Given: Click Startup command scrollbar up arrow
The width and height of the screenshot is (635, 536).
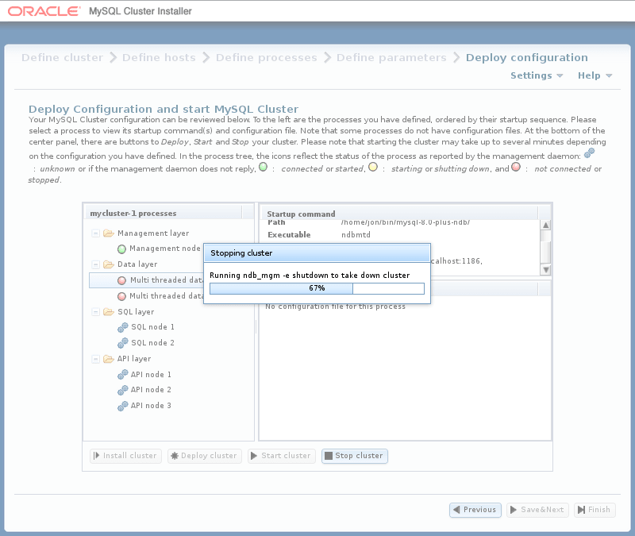Looking at the screenshot, I should pyautogui.click(x=545, y=226).
